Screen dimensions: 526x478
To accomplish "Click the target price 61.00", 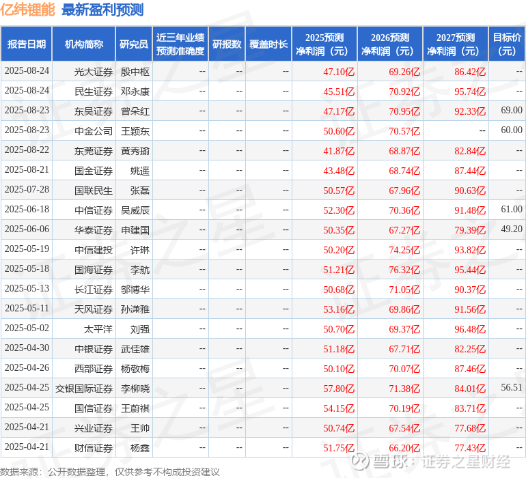I will (512, 210).
